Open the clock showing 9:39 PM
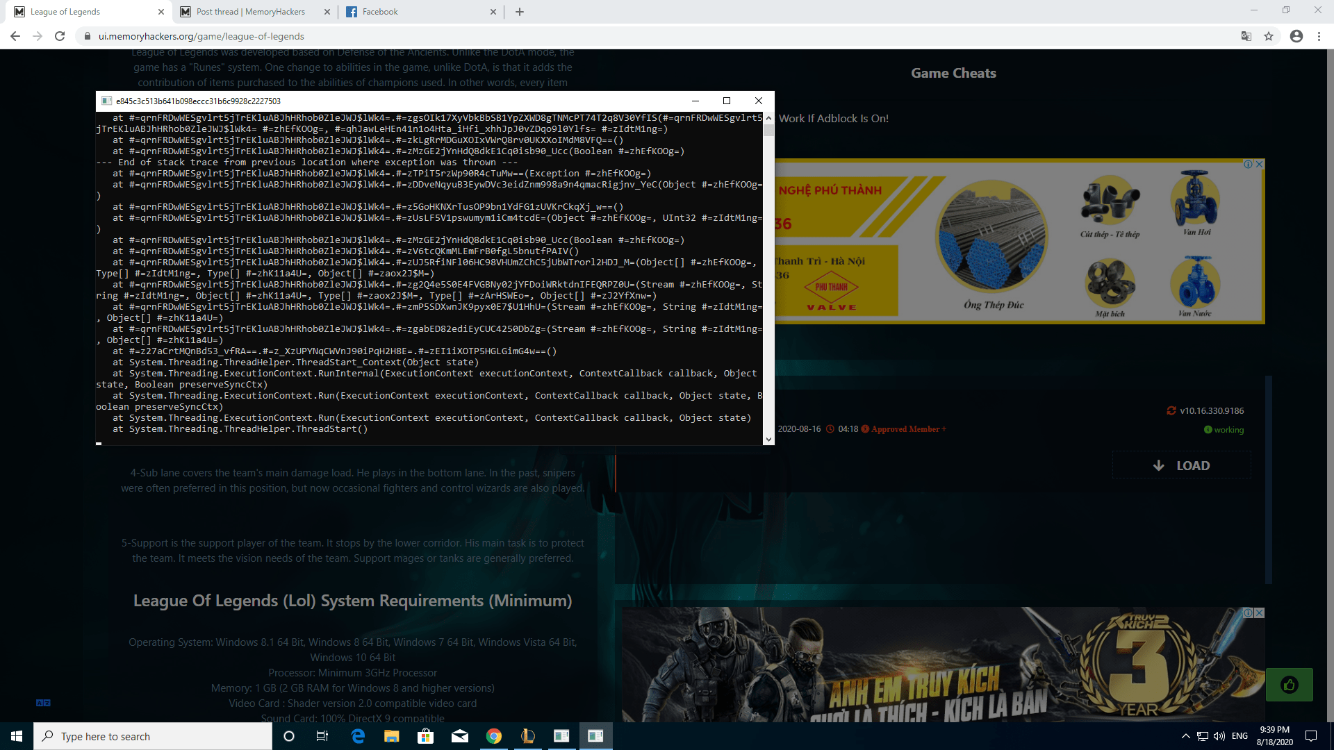Viewport: 1334px width, 750px height. pyautogui.click(x=1274, y=736)
